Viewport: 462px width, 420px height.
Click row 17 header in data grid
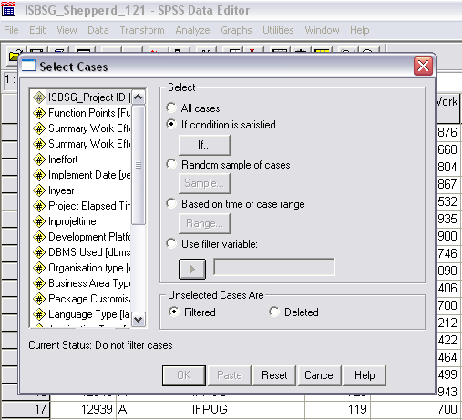[26, 409]
